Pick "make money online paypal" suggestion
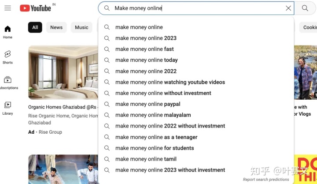The image size is (317, 184). pos(147,104)
